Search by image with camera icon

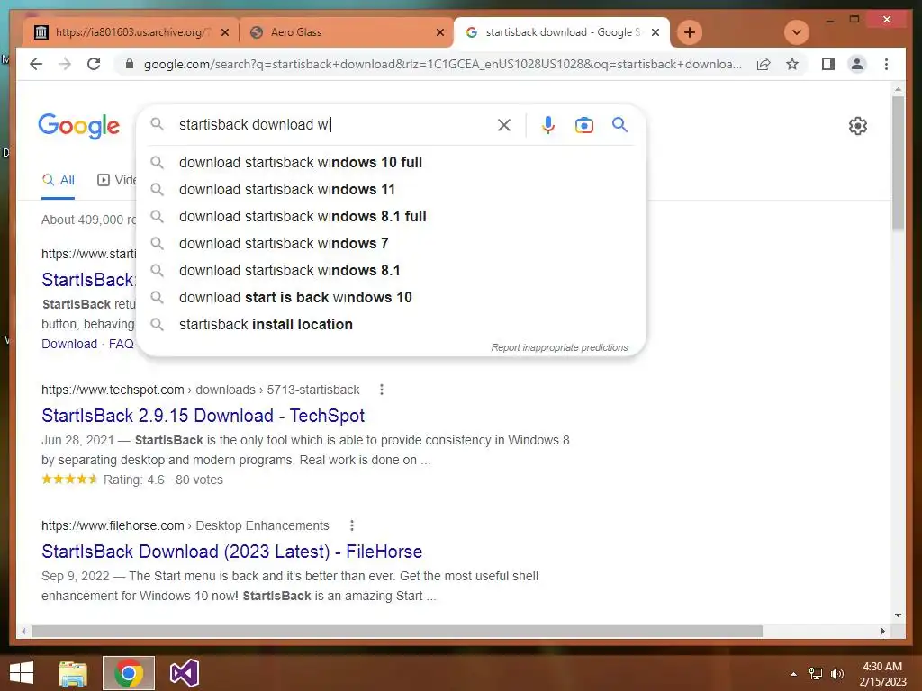click(x=583, y=124)
